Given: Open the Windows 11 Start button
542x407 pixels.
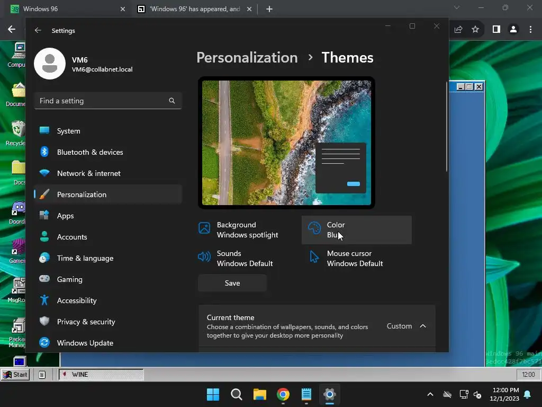Looking at the screenshot, I should pyautogui.click(x=213, y=394).
